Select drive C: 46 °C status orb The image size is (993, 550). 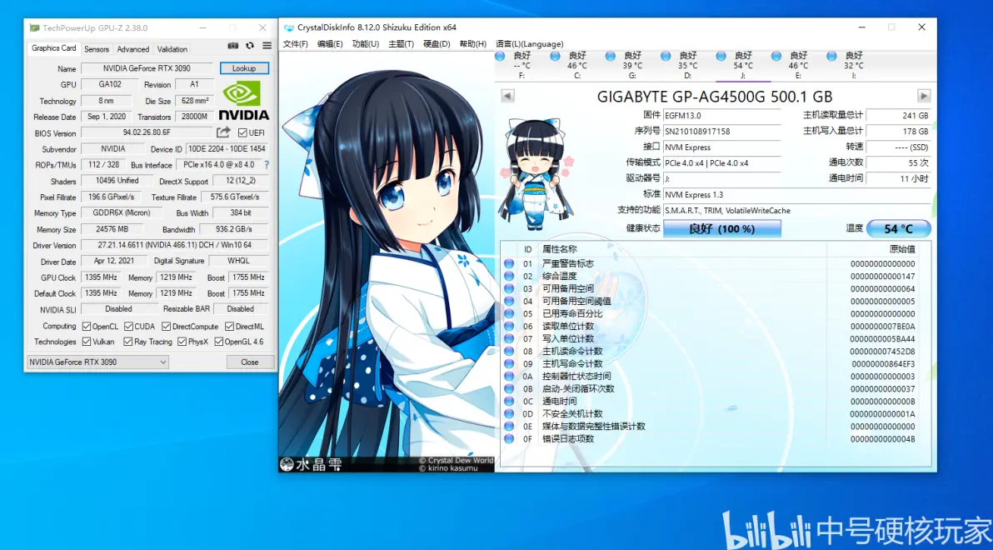(555, 56)
